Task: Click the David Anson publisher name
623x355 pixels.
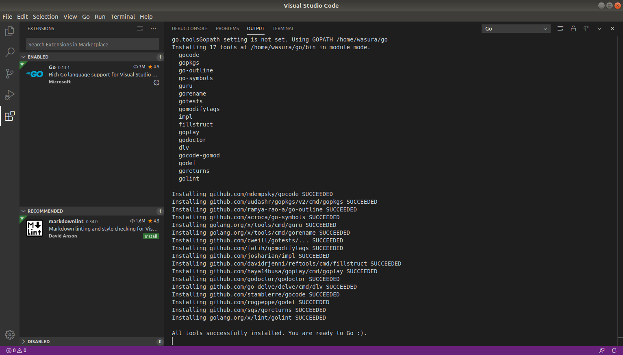Action: tap(63, 236)
